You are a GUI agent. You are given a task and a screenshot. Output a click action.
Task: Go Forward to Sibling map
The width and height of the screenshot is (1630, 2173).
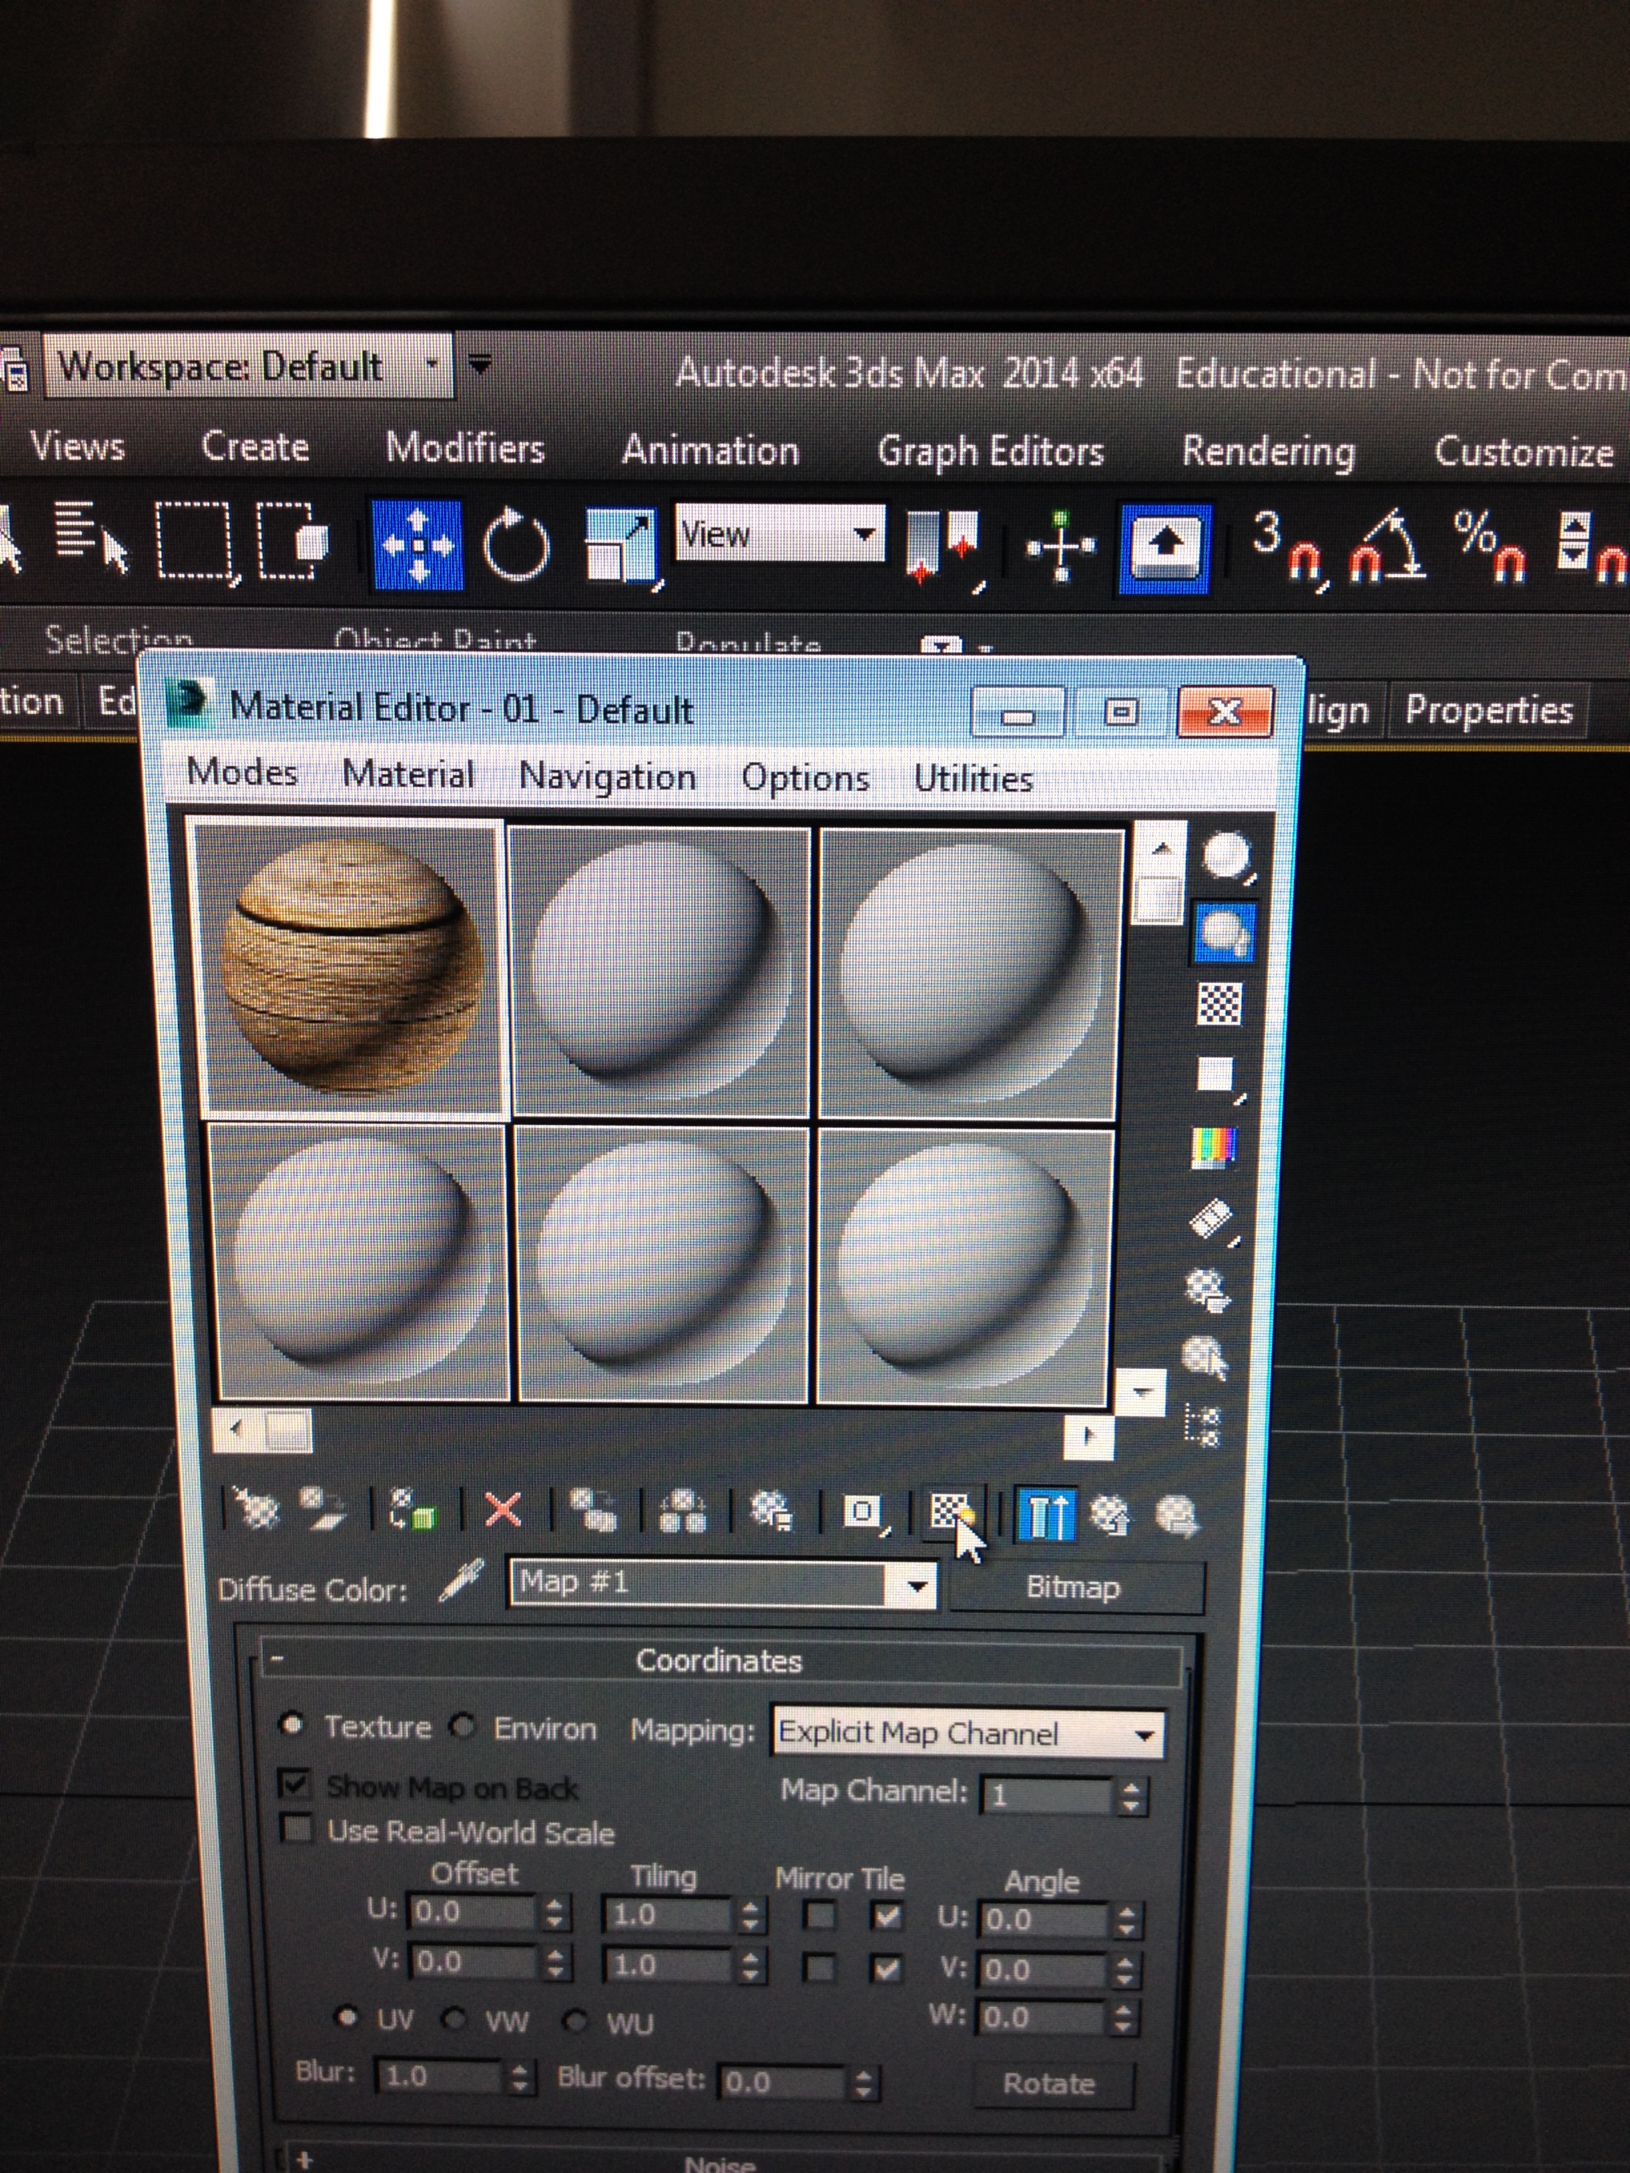coord(1177,1517)
